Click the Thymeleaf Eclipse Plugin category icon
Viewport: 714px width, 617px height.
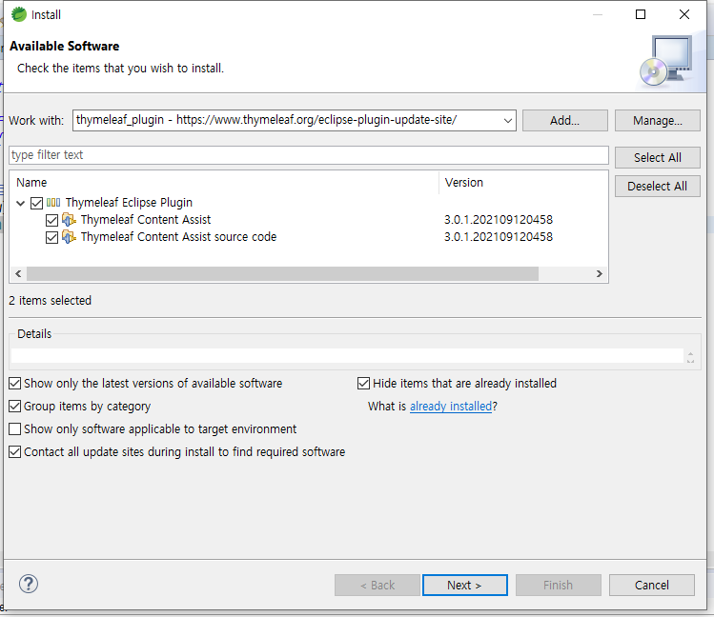pyautogui.click(x=53, y=202)
